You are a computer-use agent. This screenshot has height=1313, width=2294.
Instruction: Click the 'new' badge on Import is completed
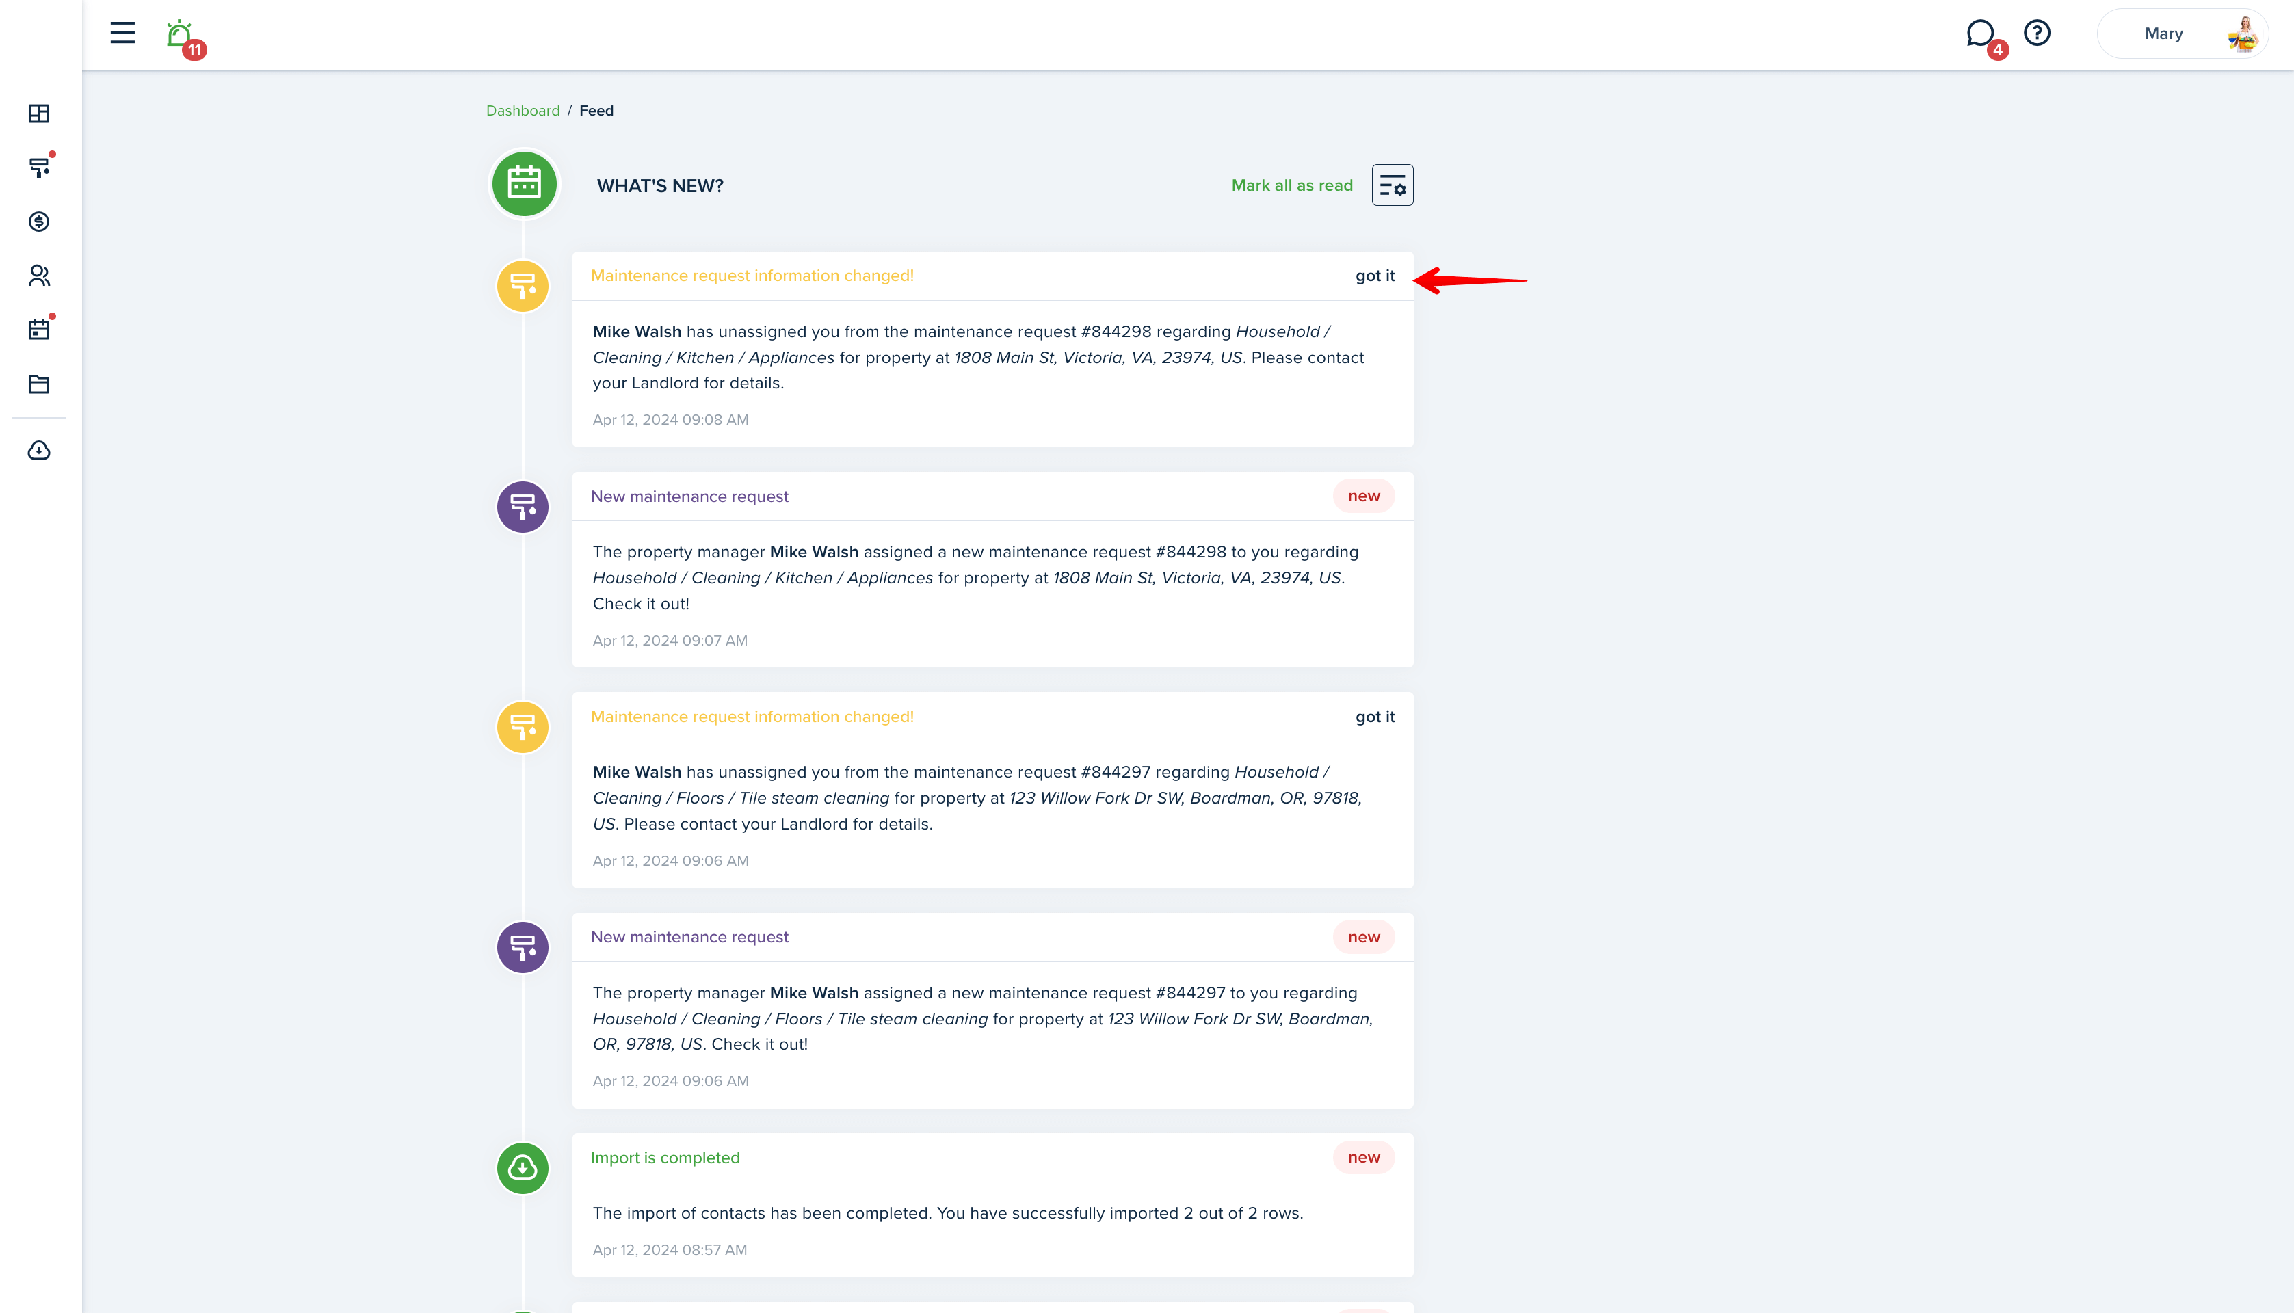pyautogui.click(x=1363, y=1157)
